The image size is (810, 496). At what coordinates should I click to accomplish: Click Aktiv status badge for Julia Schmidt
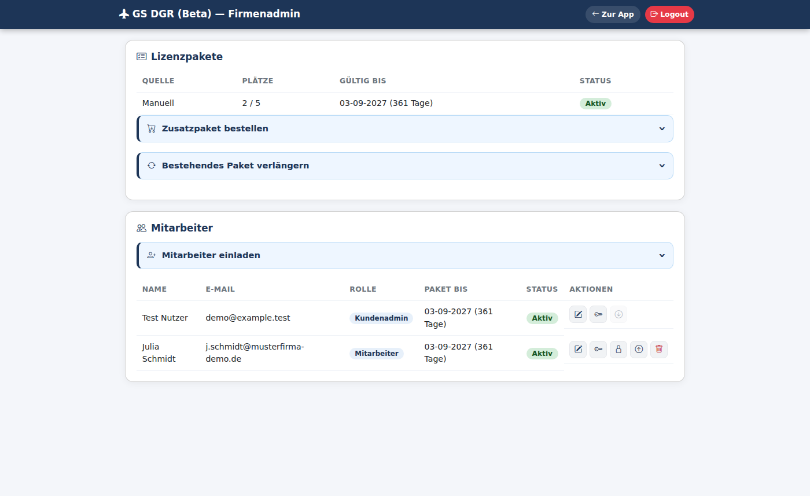click(x=542, y=354)
